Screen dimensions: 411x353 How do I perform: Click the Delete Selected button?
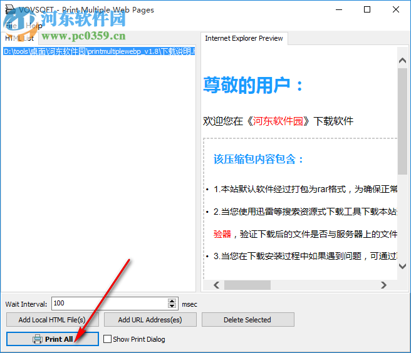pyautogui.click(x=247, y=319)
